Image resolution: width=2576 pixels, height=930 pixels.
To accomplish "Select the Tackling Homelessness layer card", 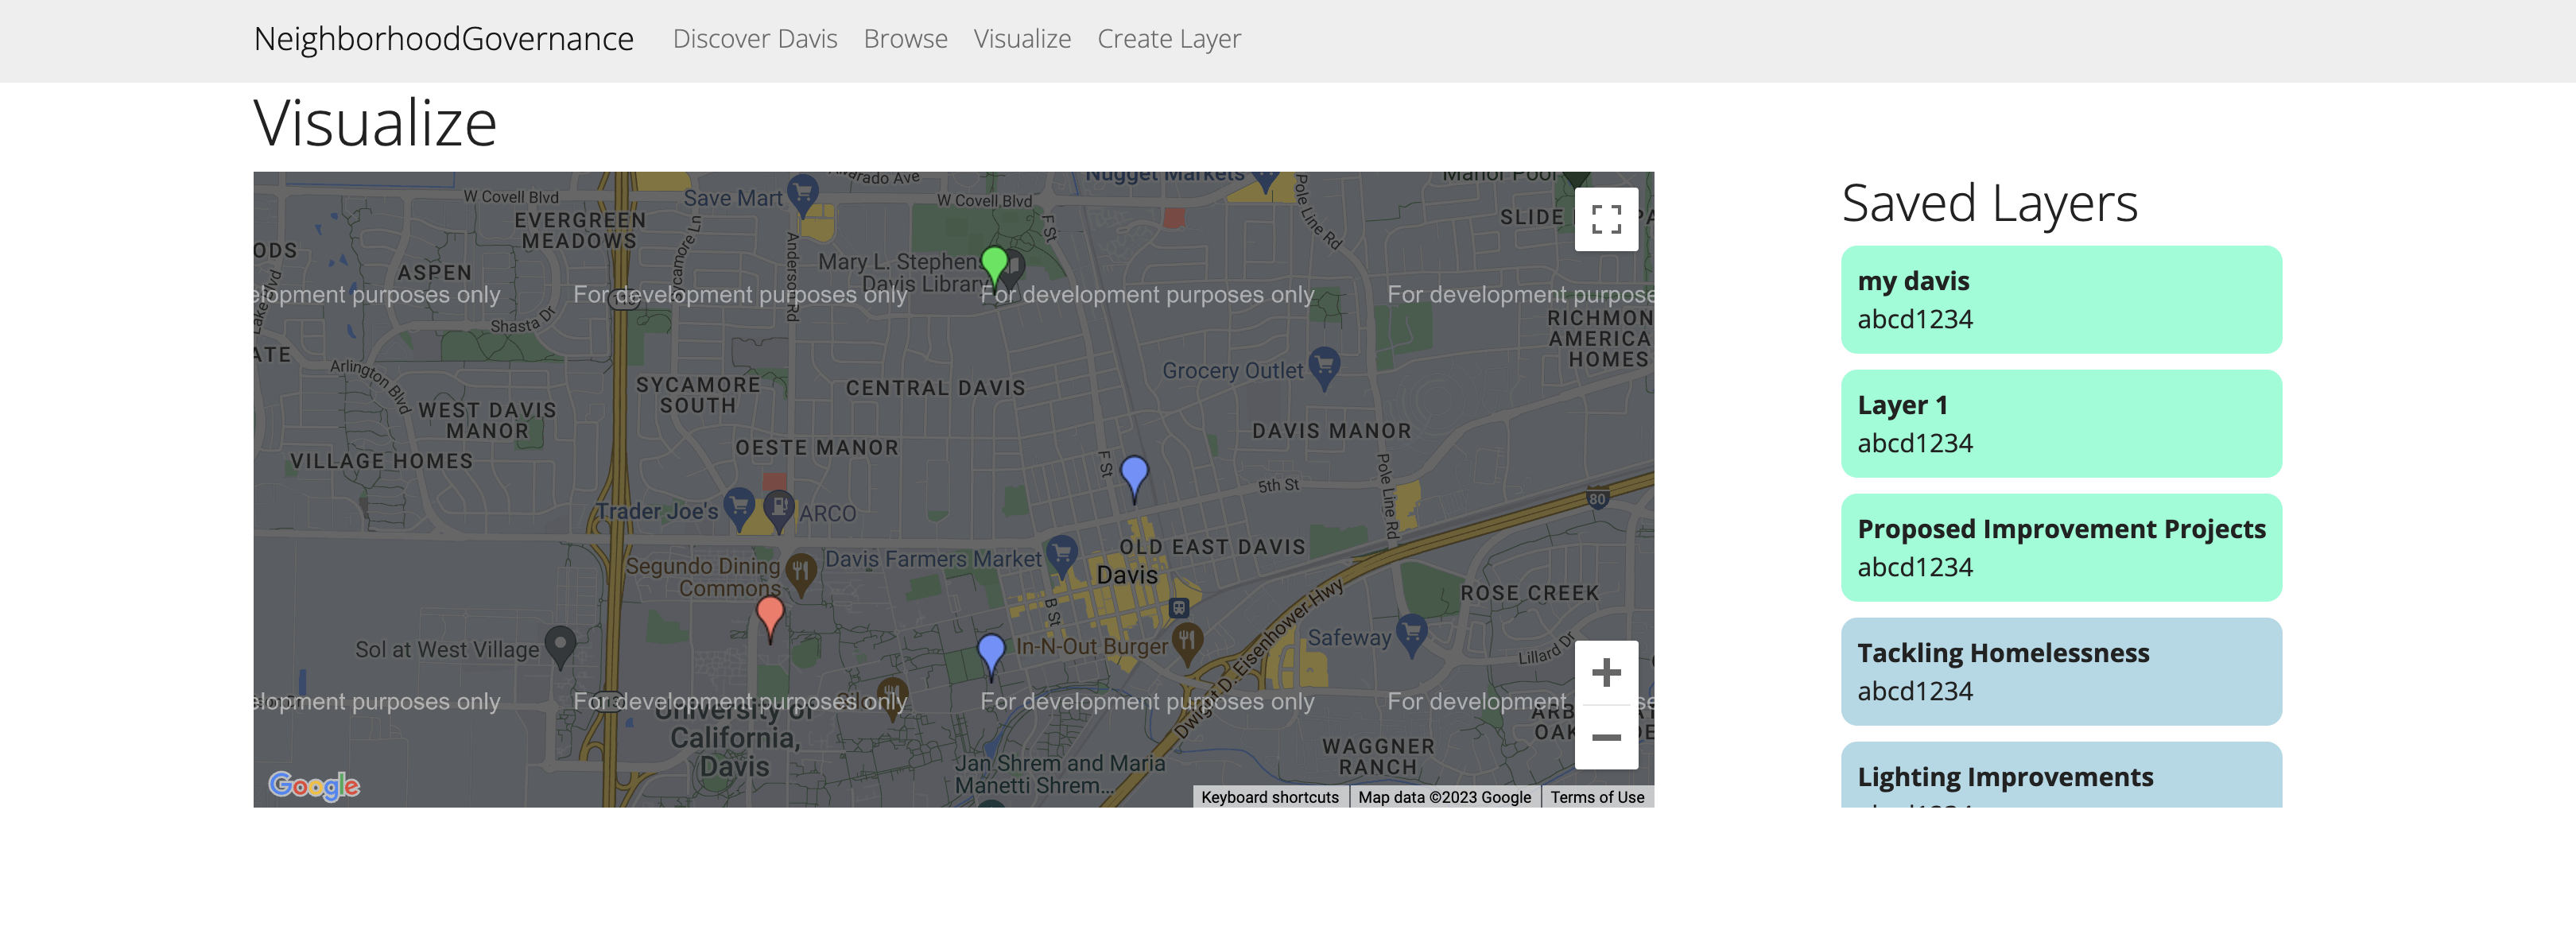I will point(2060,671).
